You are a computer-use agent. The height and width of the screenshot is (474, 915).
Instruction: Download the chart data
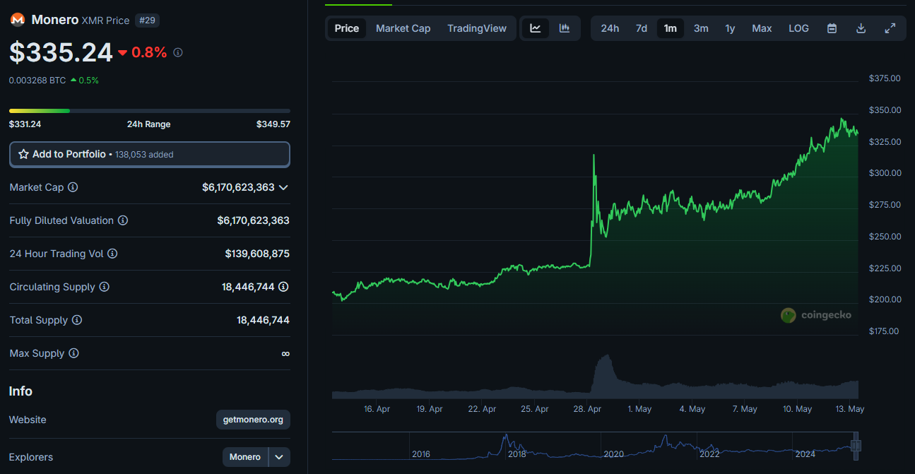tap(861, 28)
